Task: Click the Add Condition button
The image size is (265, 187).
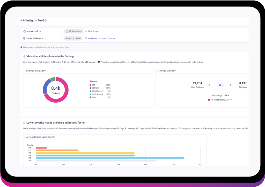Action: tap(107, 38)
